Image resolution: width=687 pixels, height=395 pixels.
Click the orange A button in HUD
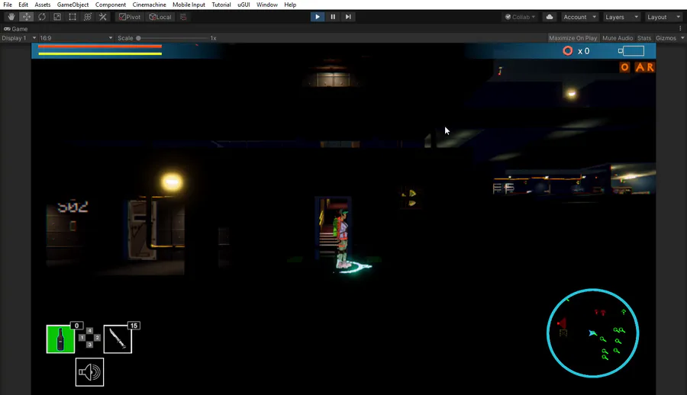[x=640, y=67]
